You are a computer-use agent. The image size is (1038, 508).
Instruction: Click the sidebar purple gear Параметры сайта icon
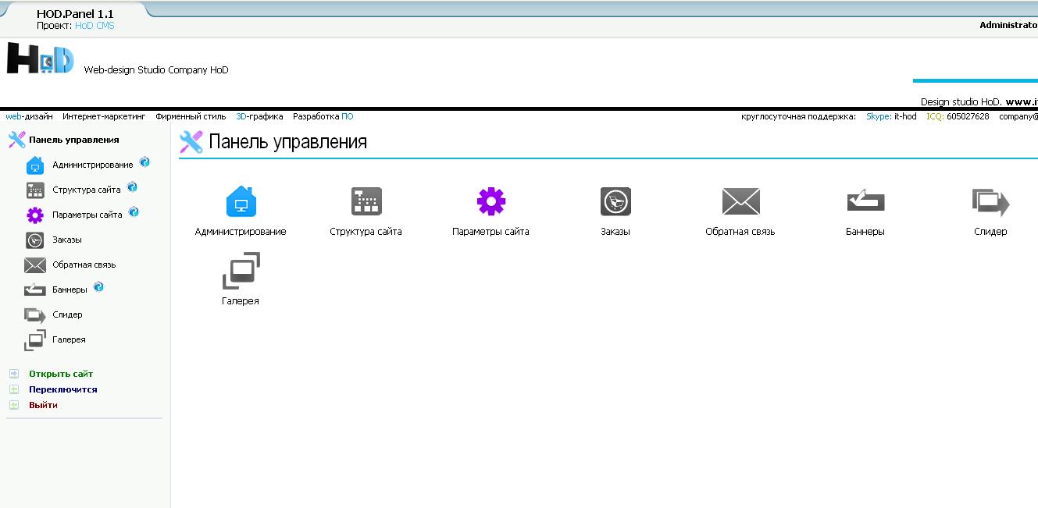35,215
